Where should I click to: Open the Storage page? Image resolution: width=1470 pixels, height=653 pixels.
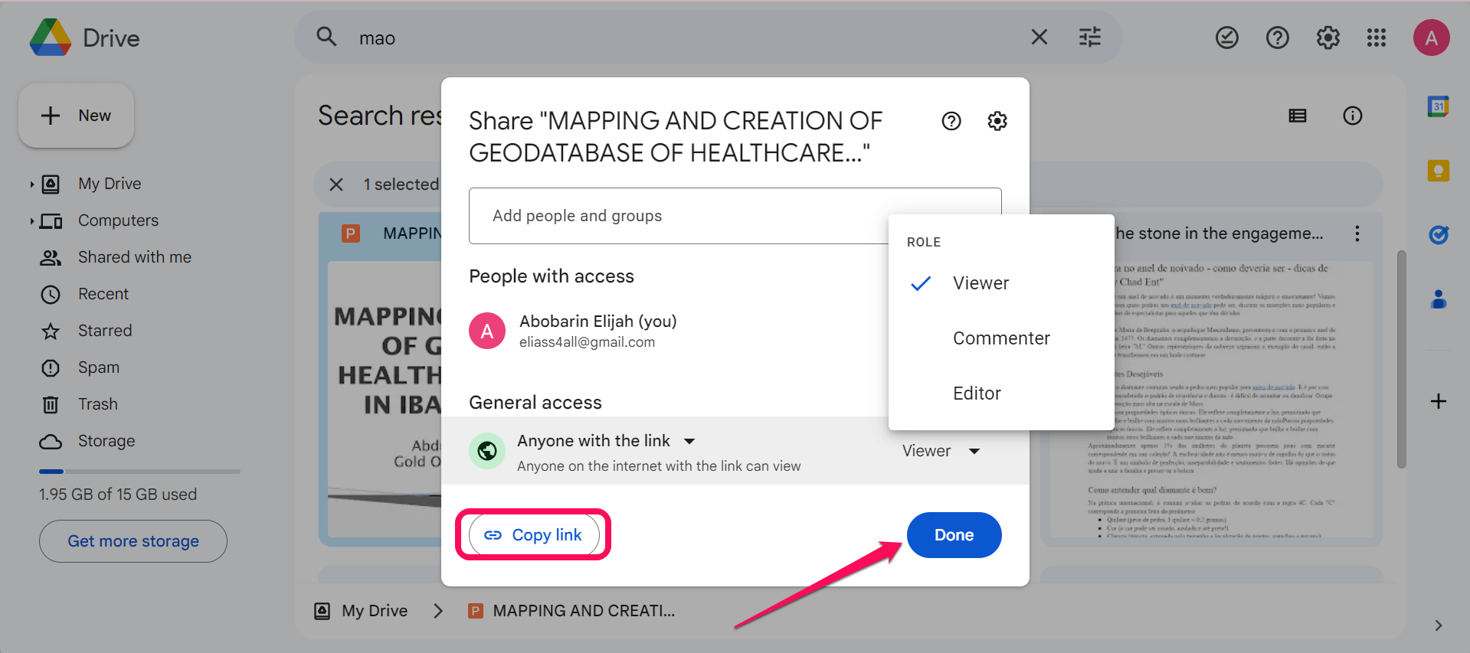tap(106, 441)
